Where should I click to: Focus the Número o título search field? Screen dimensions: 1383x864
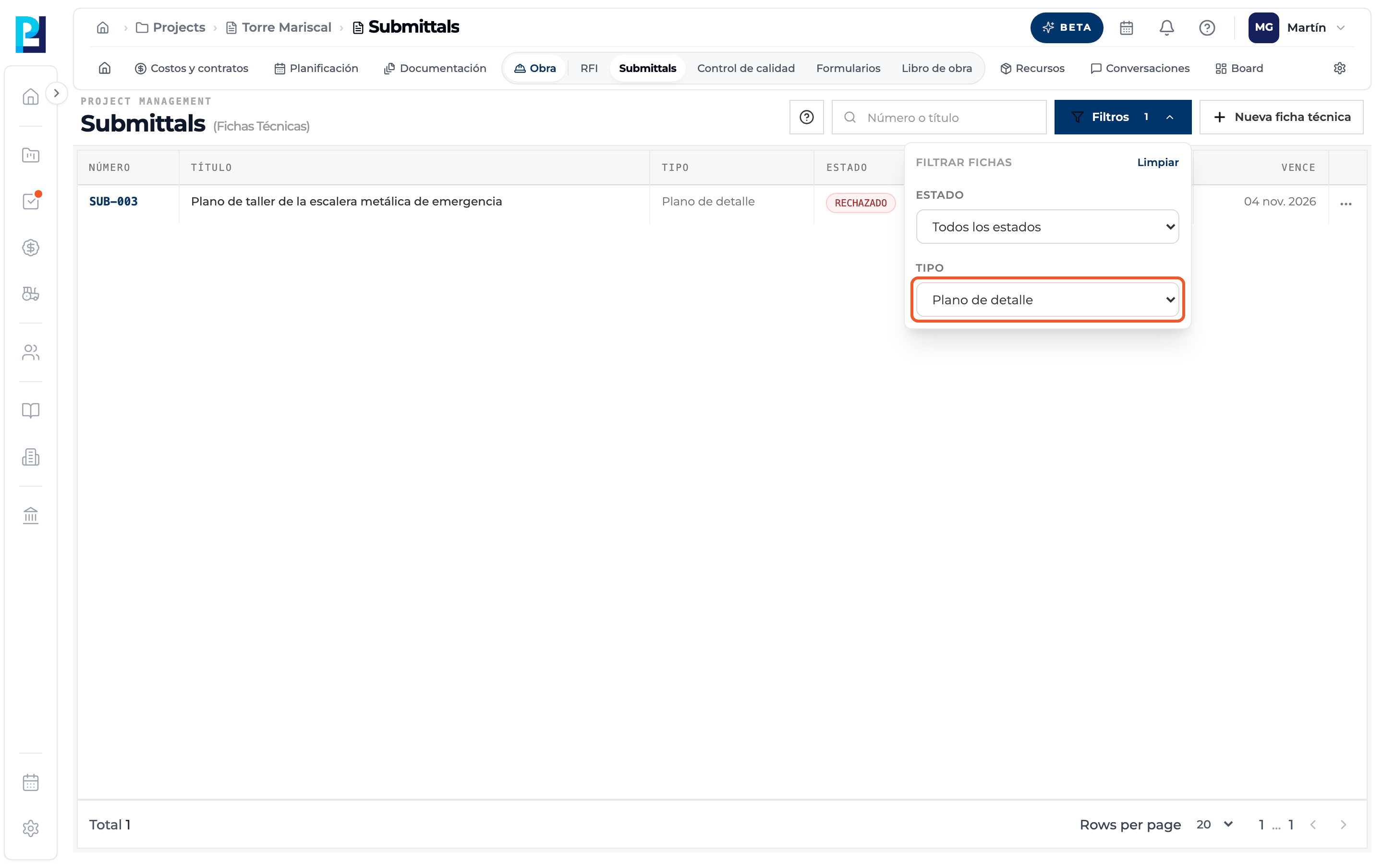tap(938, 117)
